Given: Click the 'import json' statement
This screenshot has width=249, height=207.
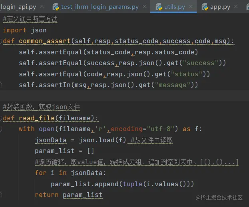Looking at the screenshot, I should 25,30.
